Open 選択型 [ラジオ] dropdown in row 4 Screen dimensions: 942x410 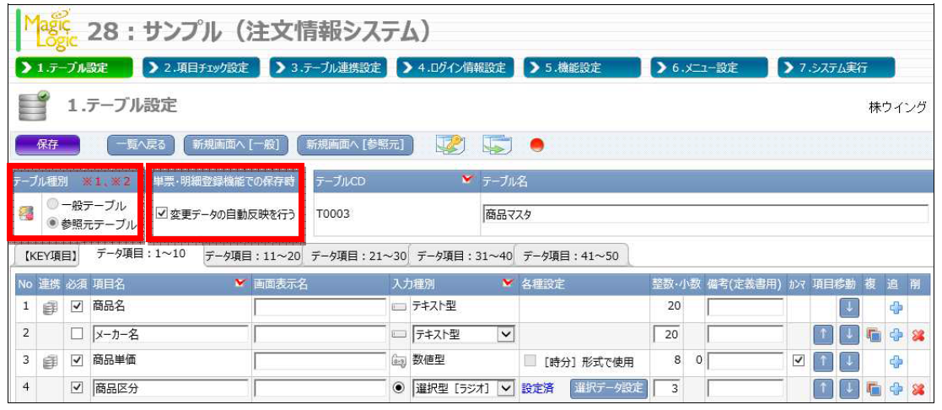point(506,389)
